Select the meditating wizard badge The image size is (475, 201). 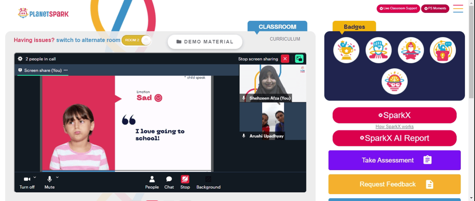(x=411, y=50)
